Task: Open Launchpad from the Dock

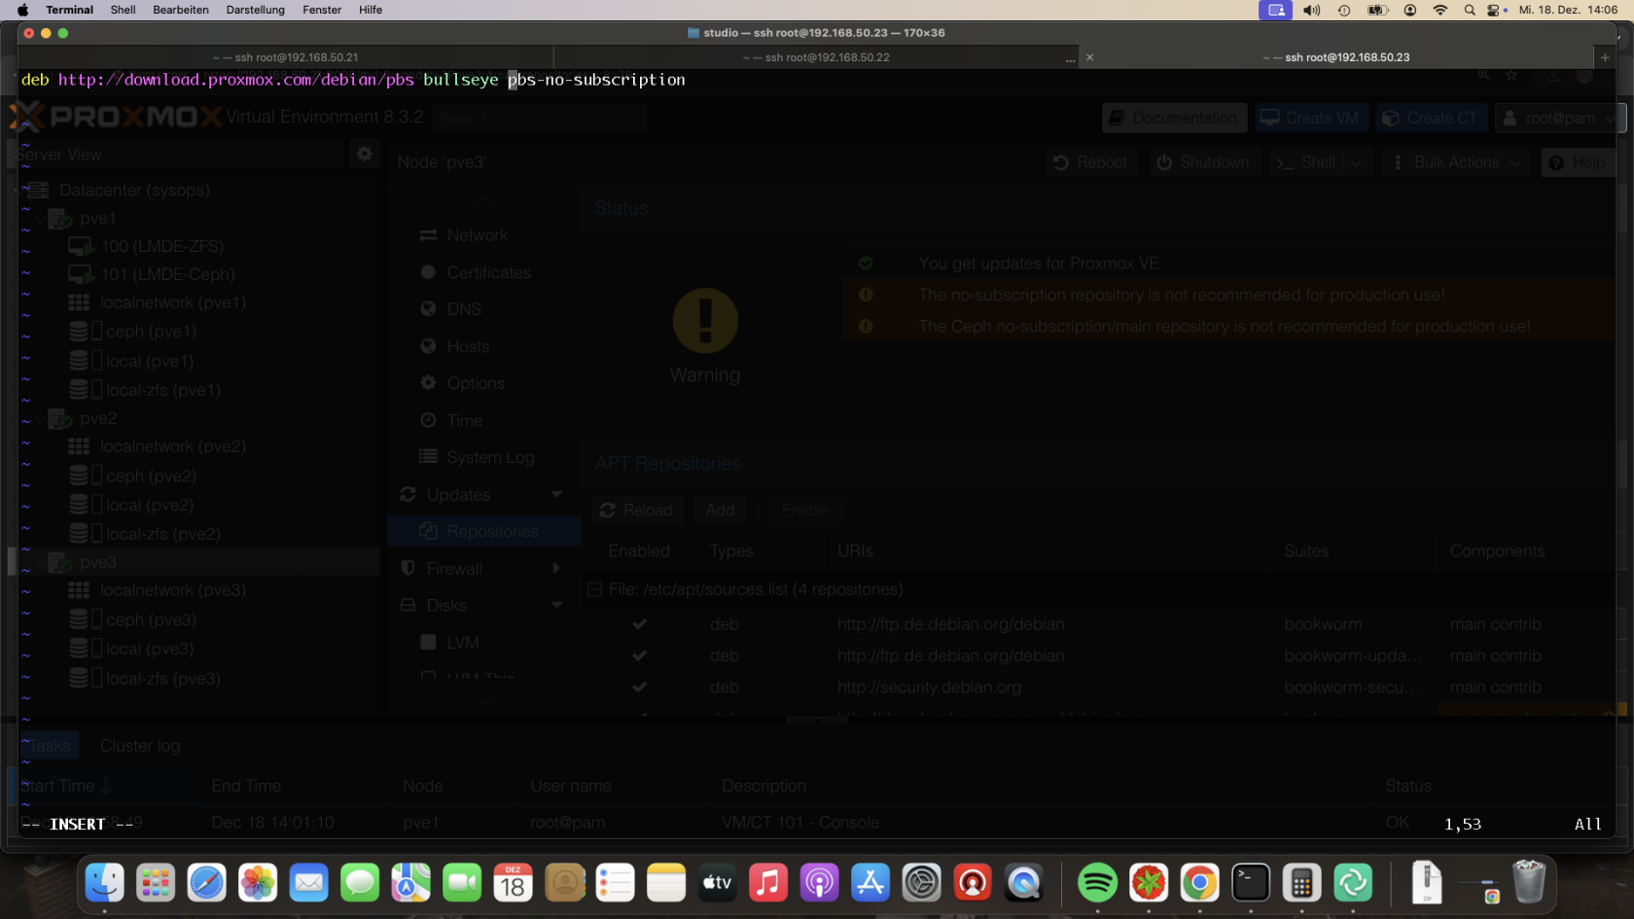Action: 156,883
